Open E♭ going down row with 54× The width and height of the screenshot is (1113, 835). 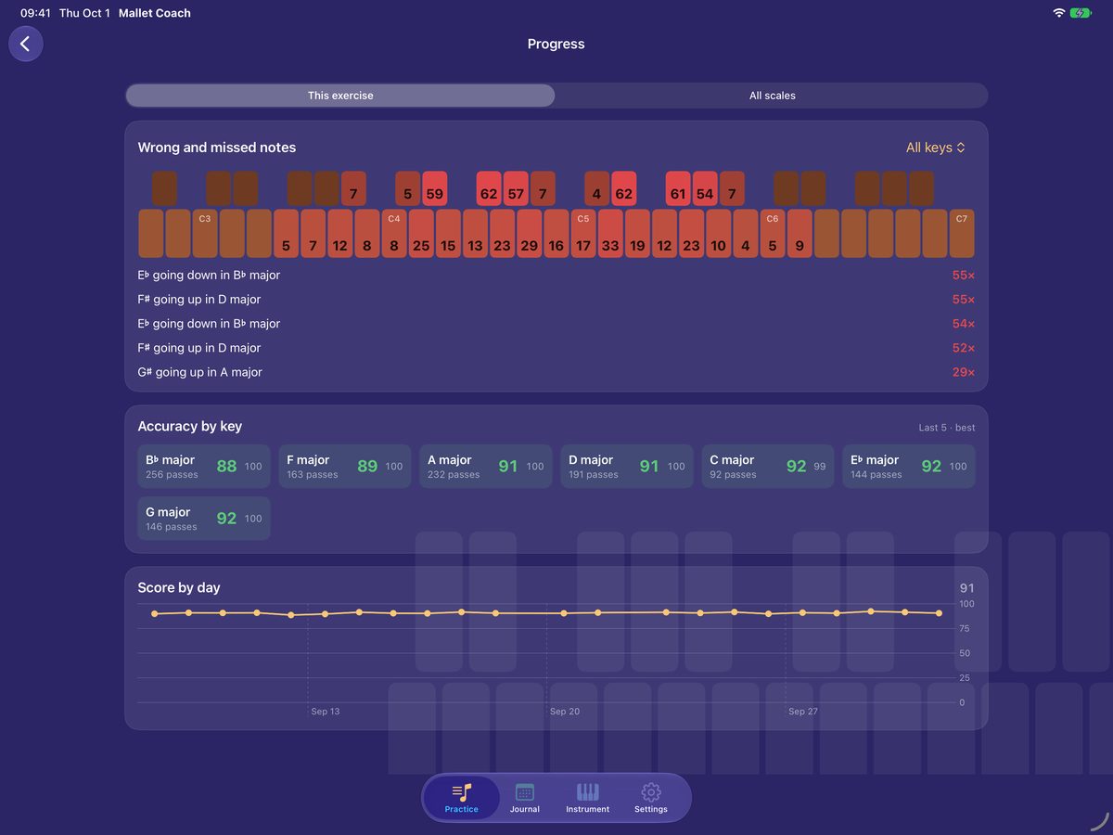coord(556,324)
